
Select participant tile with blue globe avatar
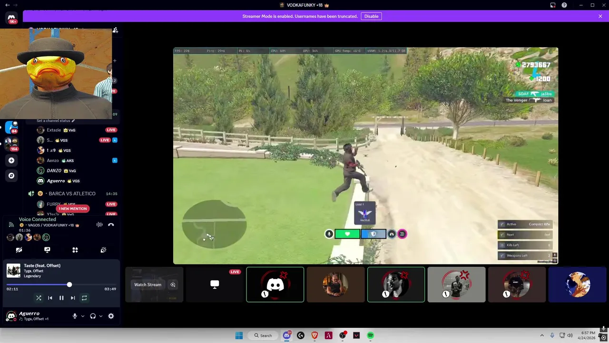click(579, 285)
